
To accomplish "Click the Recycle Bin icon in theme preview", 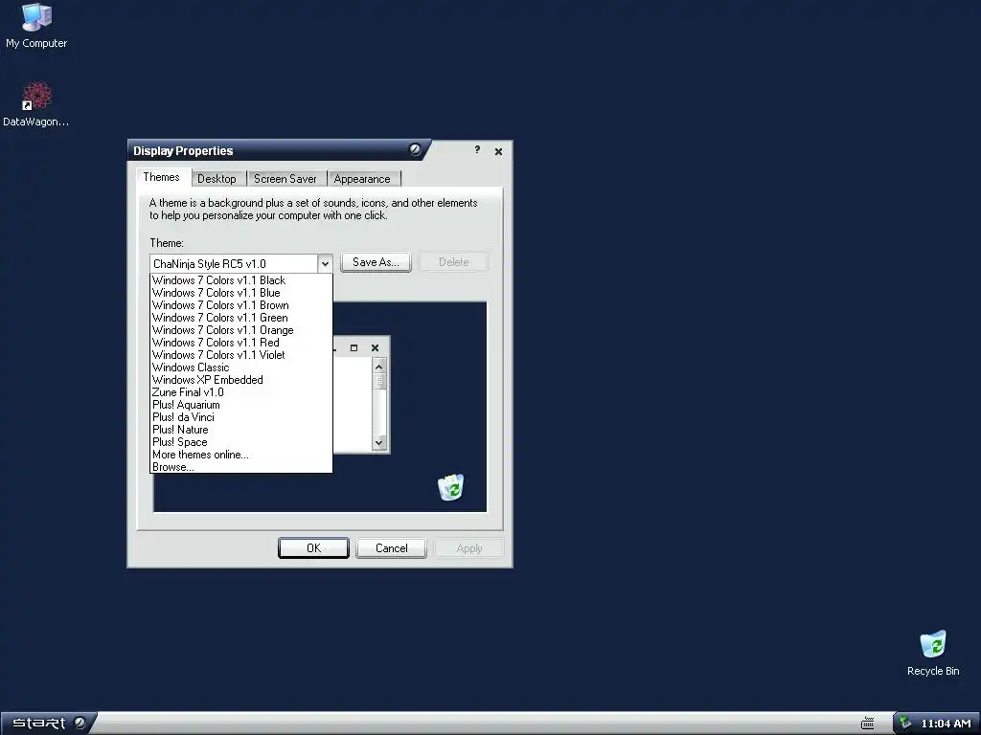I will 450,487.
